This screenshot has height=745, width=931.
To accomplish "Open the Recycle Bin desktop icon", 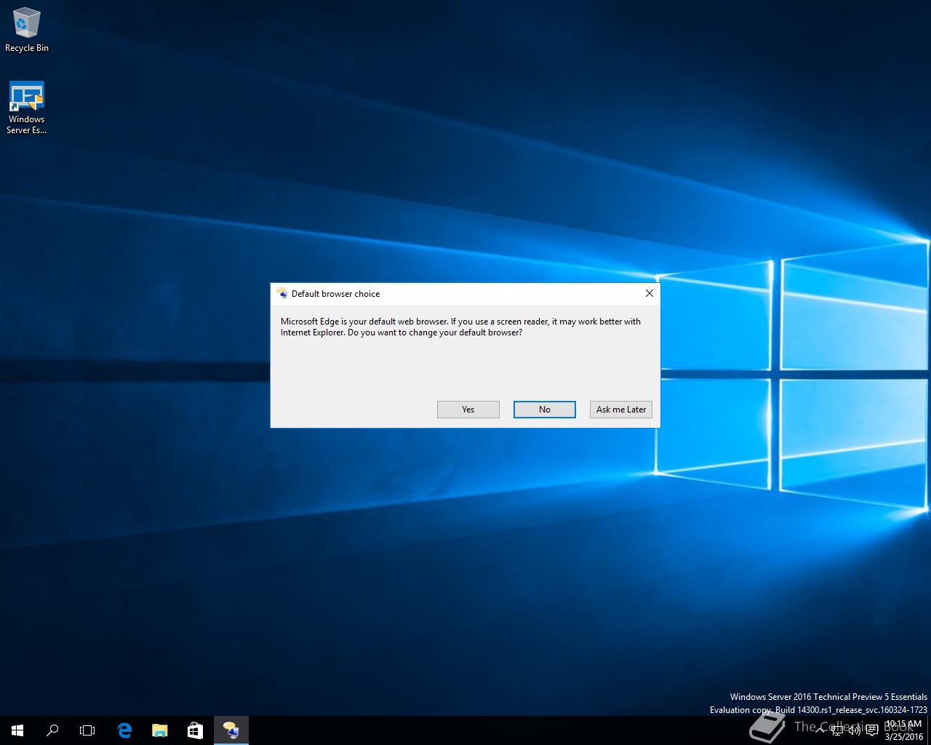I will point(27,29).
